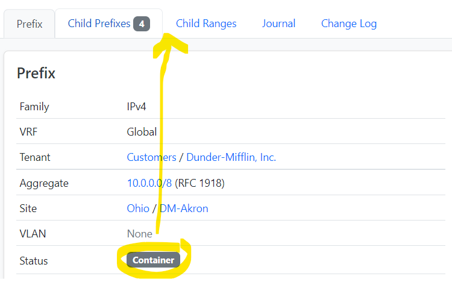Select the Prefix card heading
452x282 pixels.
click(x=36, y=74)
